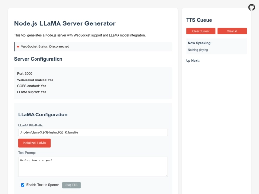Click the Nothing playing text

[x=198, y=50]
